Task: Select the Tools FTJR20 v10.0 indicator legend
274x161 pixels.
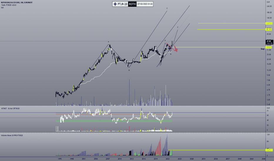Action: (9, 5)
